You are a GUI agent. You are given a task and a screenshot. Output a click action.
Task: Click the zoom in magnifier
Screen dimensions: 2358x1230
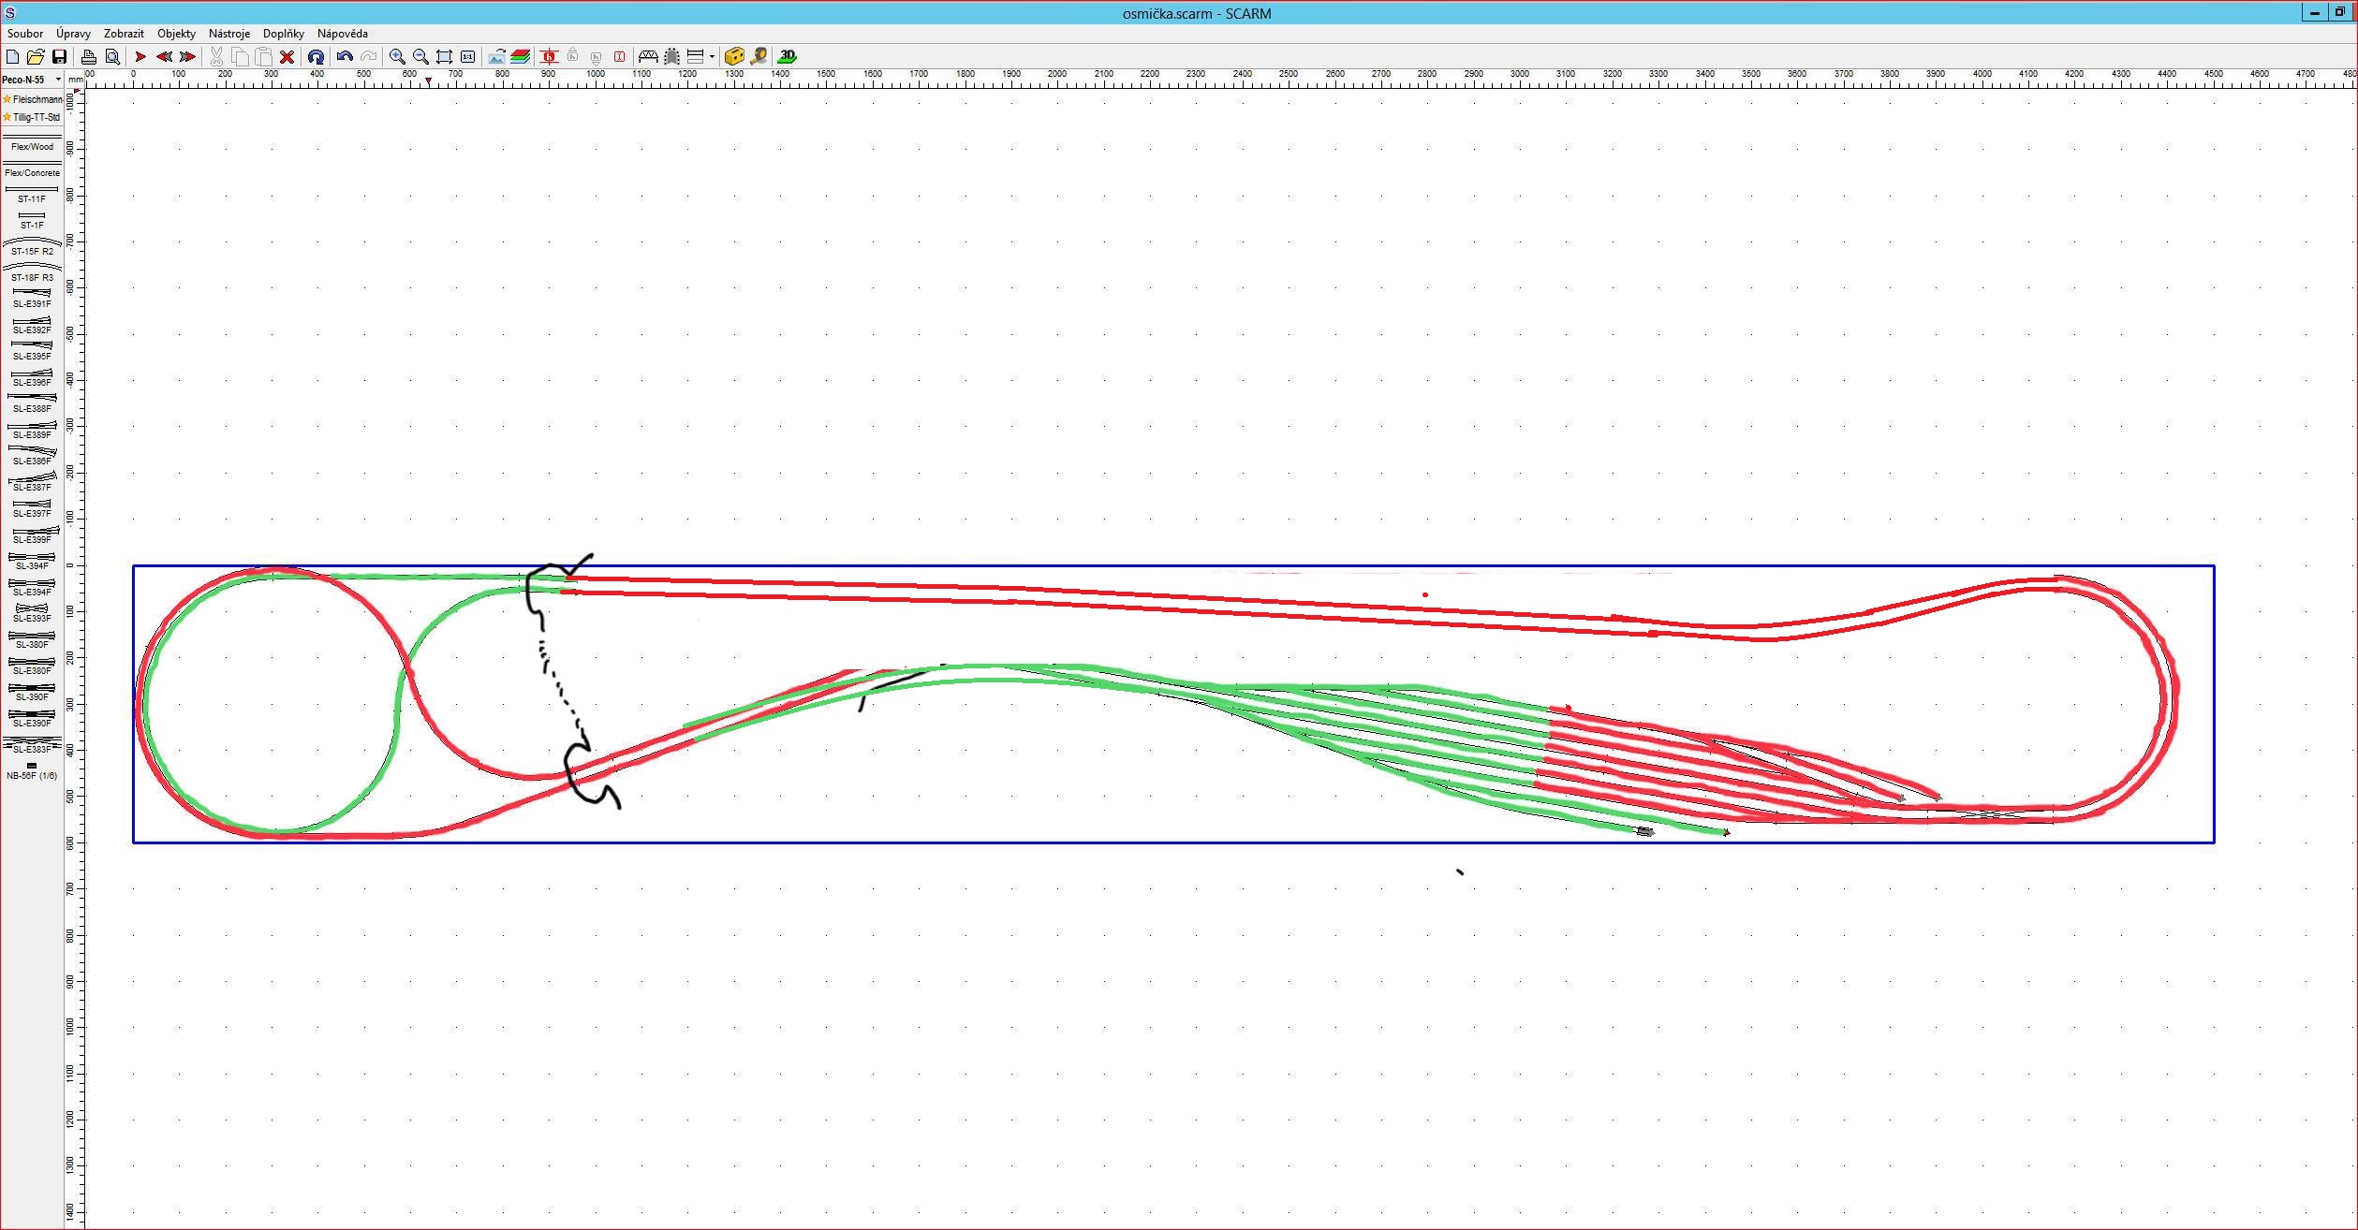click(397, 56)
